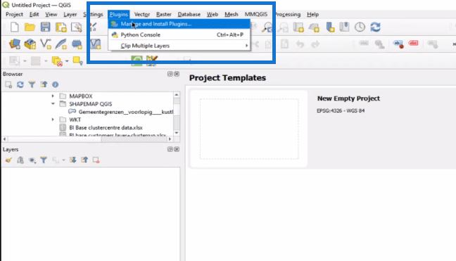Open the Project menu
The image size is (456, 261).
(14, 14)
